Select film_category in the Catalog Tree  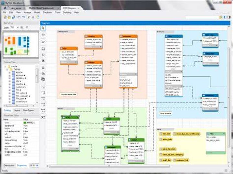click(22, 96)
